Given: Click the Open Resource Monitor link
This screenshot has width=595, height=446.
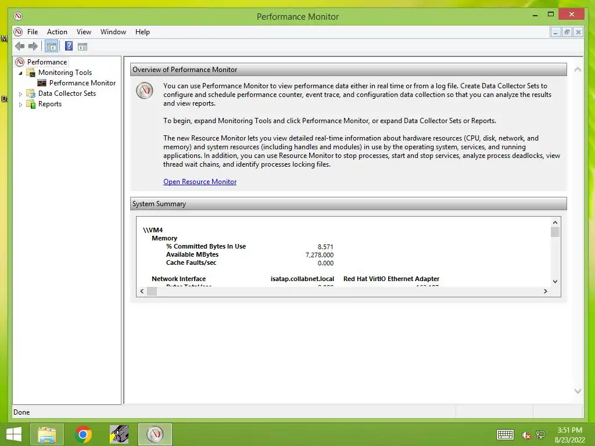Looking at the screenshot, I should (x=200, y=182).
